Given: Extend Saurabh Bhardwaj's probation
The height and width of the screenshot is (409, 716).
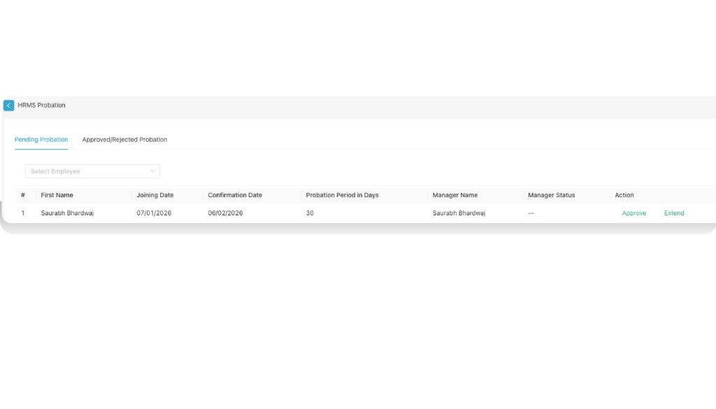Looking at the screenshot, I should click(x=673, y=213).
